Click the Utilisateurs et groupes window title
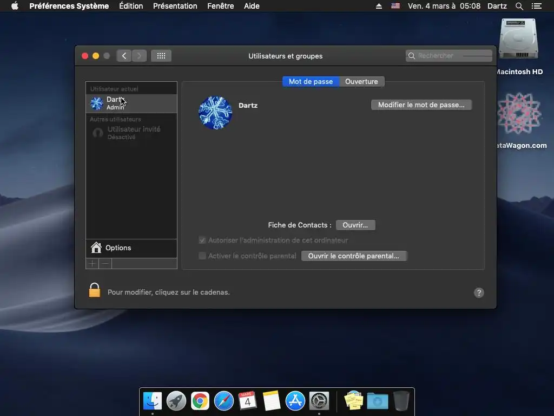 [286, 56]
